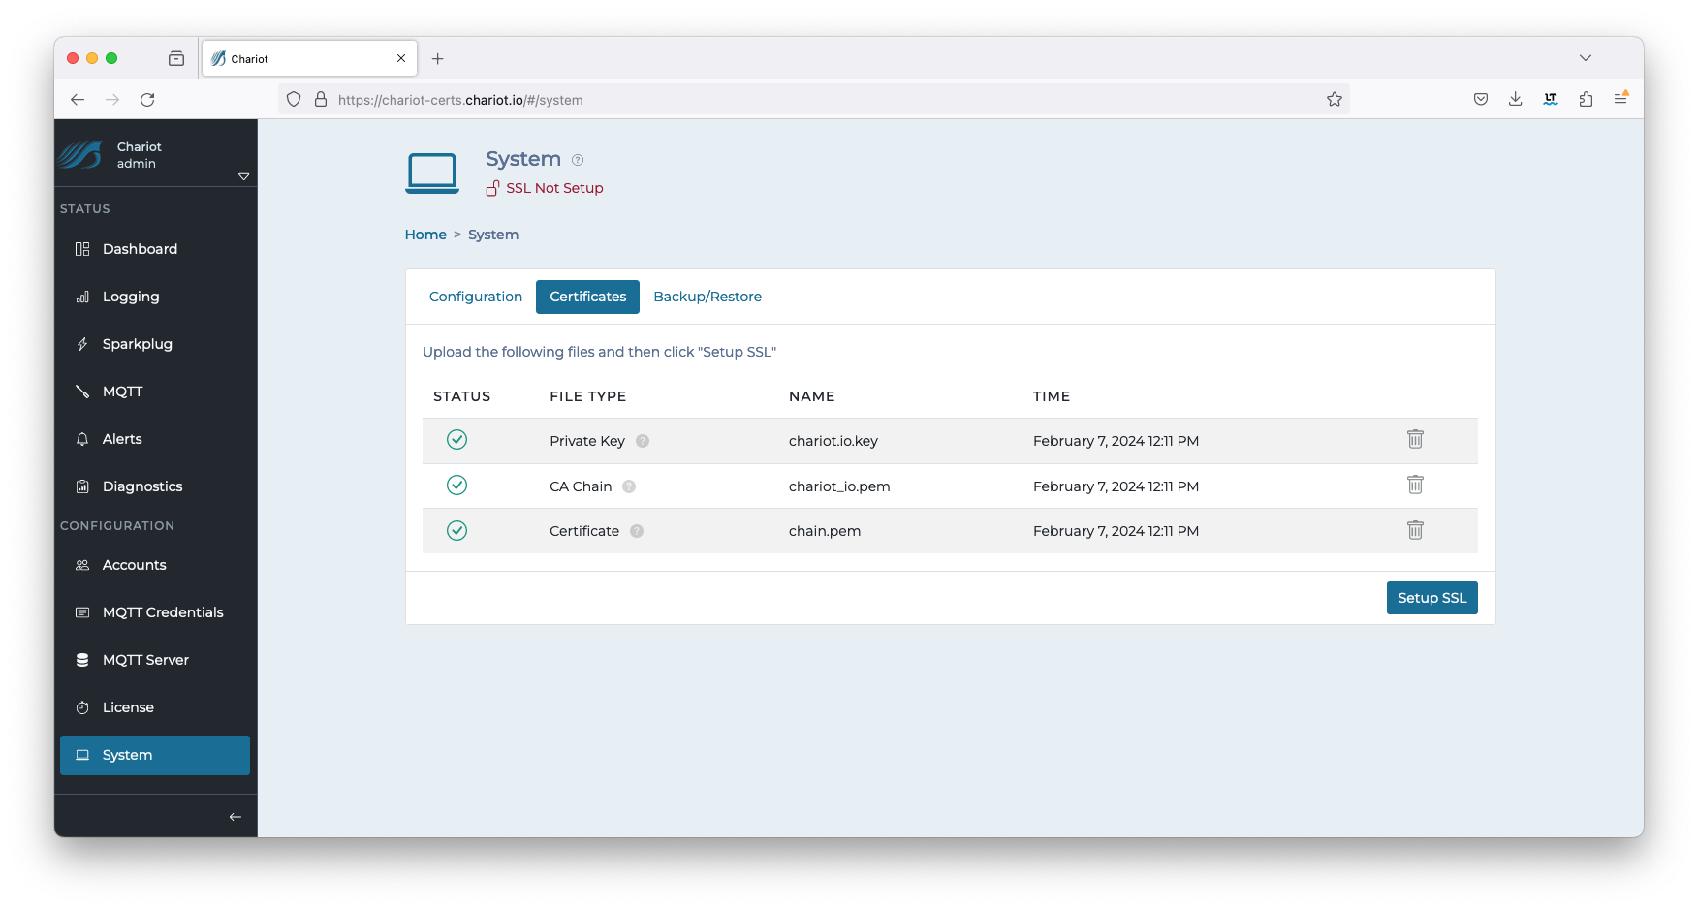Open help tooltip next to CA Chain
The image size is (1698, 909).
(x=629, y=486)
